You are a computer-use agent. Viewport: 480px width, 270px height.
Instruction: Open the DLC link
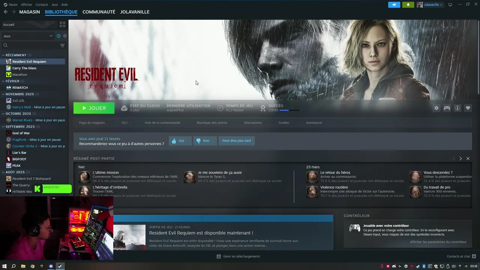pos(124,123)
